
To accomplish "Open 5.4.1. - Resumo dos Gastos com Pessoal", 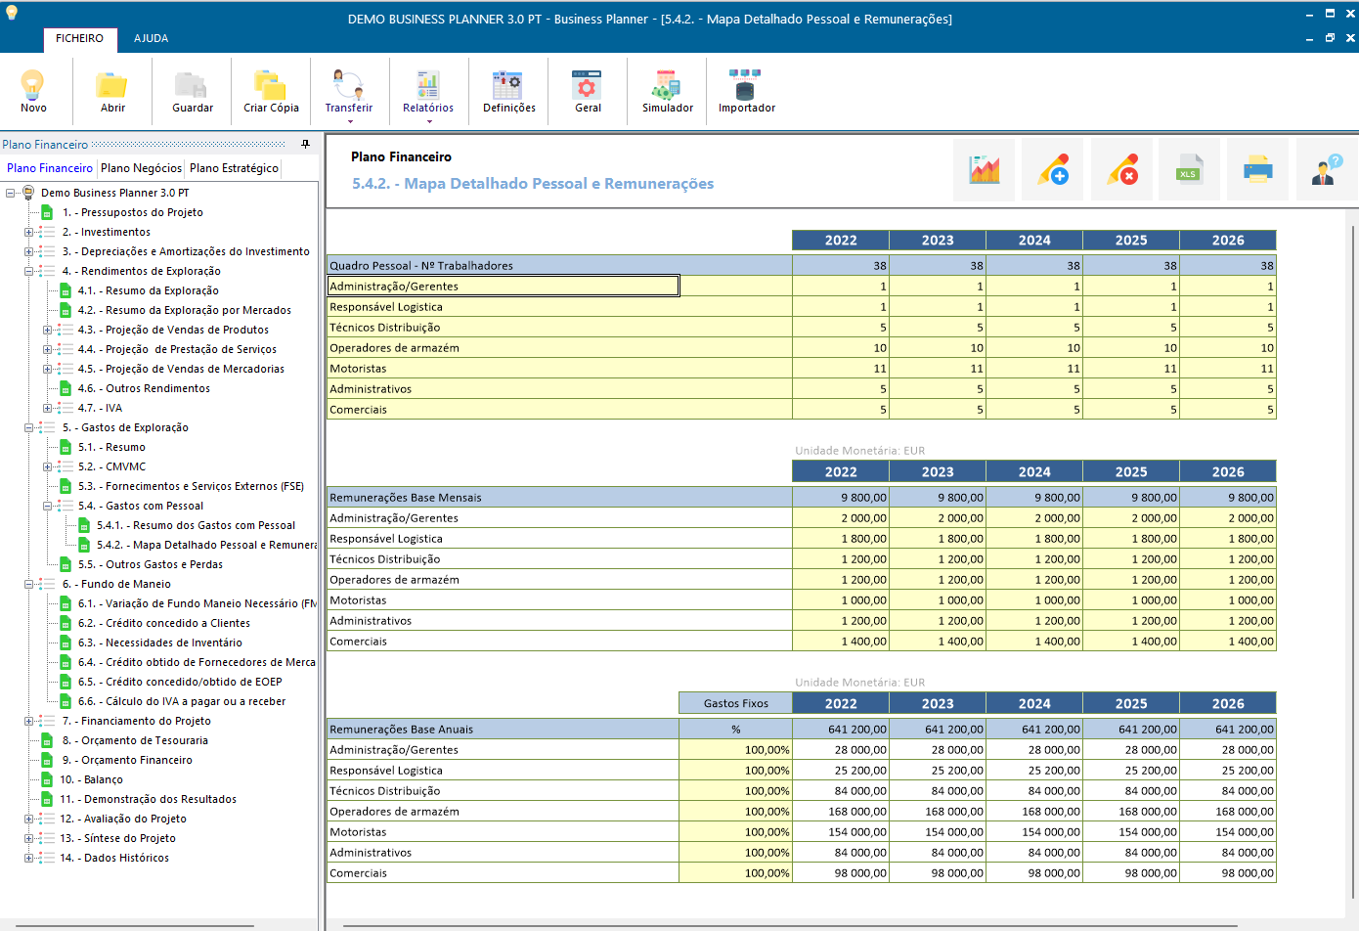I will click(196, 525).
